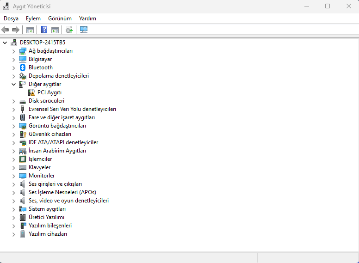Expand Disk sürücüleri with its chevron
Viewport: 359px width, 263px height.
(14, 101)
